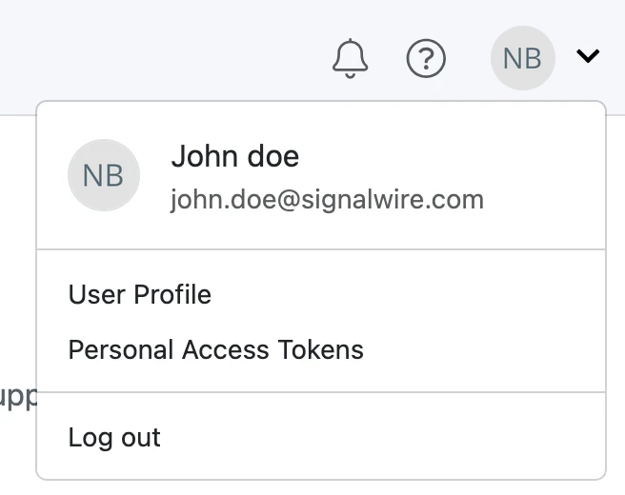
Task: Click the help question mark icon
Action: 426,59
